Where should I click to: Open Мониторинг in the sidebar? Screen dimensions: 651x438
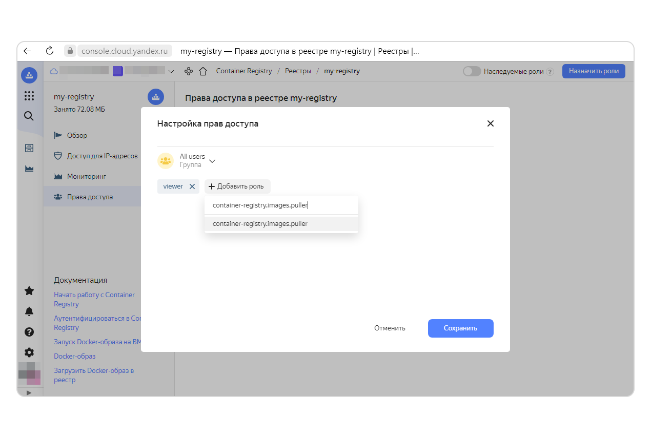(86, 176)
